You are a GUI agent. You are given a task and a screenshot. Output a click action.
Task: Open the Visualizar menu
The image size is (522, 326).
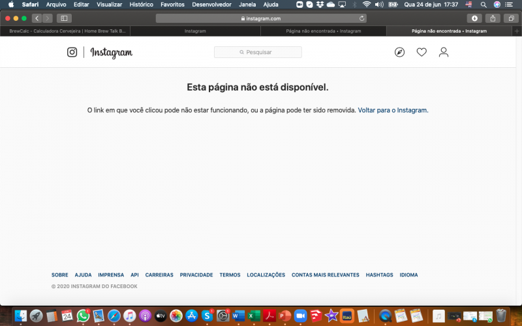[x=109, y=5]
